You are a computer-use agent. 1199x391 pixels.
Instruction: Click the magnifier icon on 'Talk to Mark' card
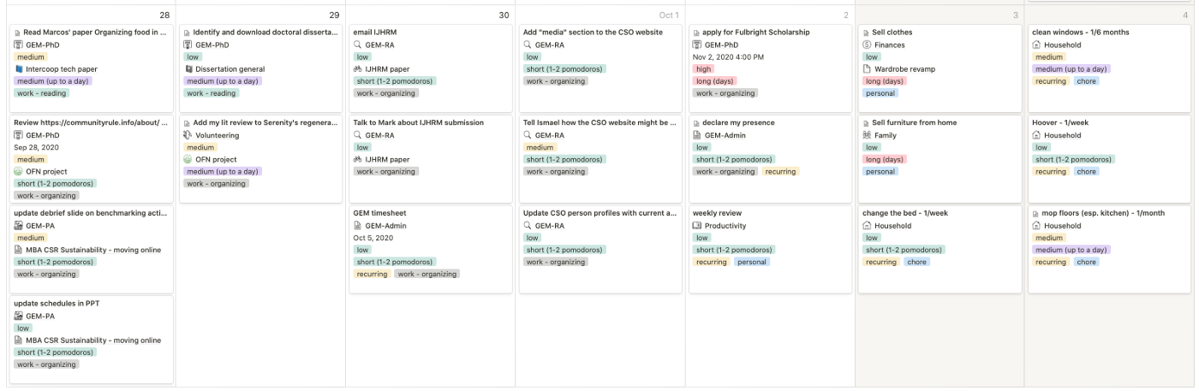359,135
